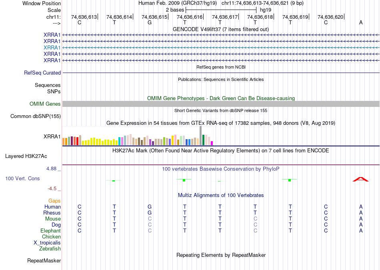Open Publications: Sequences in Scientific Articles title

(221, 79)
